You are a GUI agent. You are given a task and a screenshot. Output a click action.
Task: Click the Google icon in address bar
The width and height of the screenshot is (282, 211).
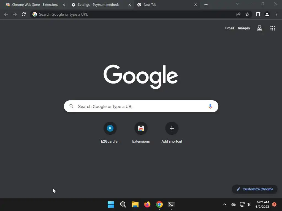[35, 14]
